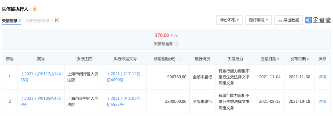Viewport: 333px width, 116px height.
Task: Open case (2021)沪0105执4750号 link
Action: click(41, 101)
